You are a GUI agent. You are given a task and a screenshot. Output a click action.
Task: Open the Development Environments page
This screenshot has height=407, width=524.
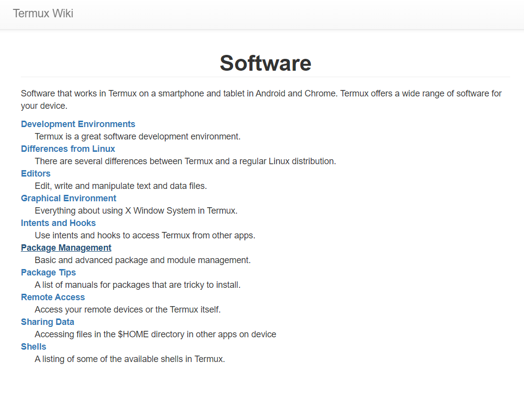click(78, 124)
